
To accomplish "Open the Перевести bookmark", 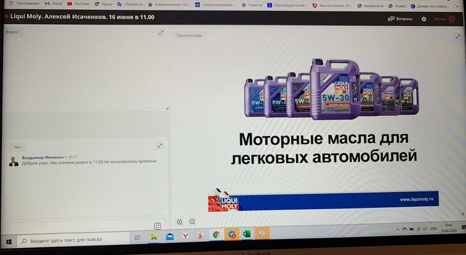I will [130, 4].
